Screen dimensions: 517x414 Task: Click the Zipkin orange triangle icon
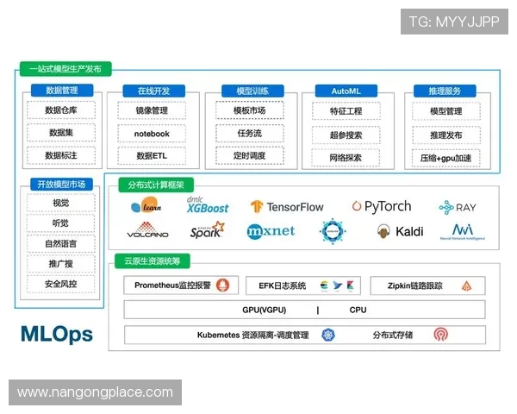[x=466, y=285]
